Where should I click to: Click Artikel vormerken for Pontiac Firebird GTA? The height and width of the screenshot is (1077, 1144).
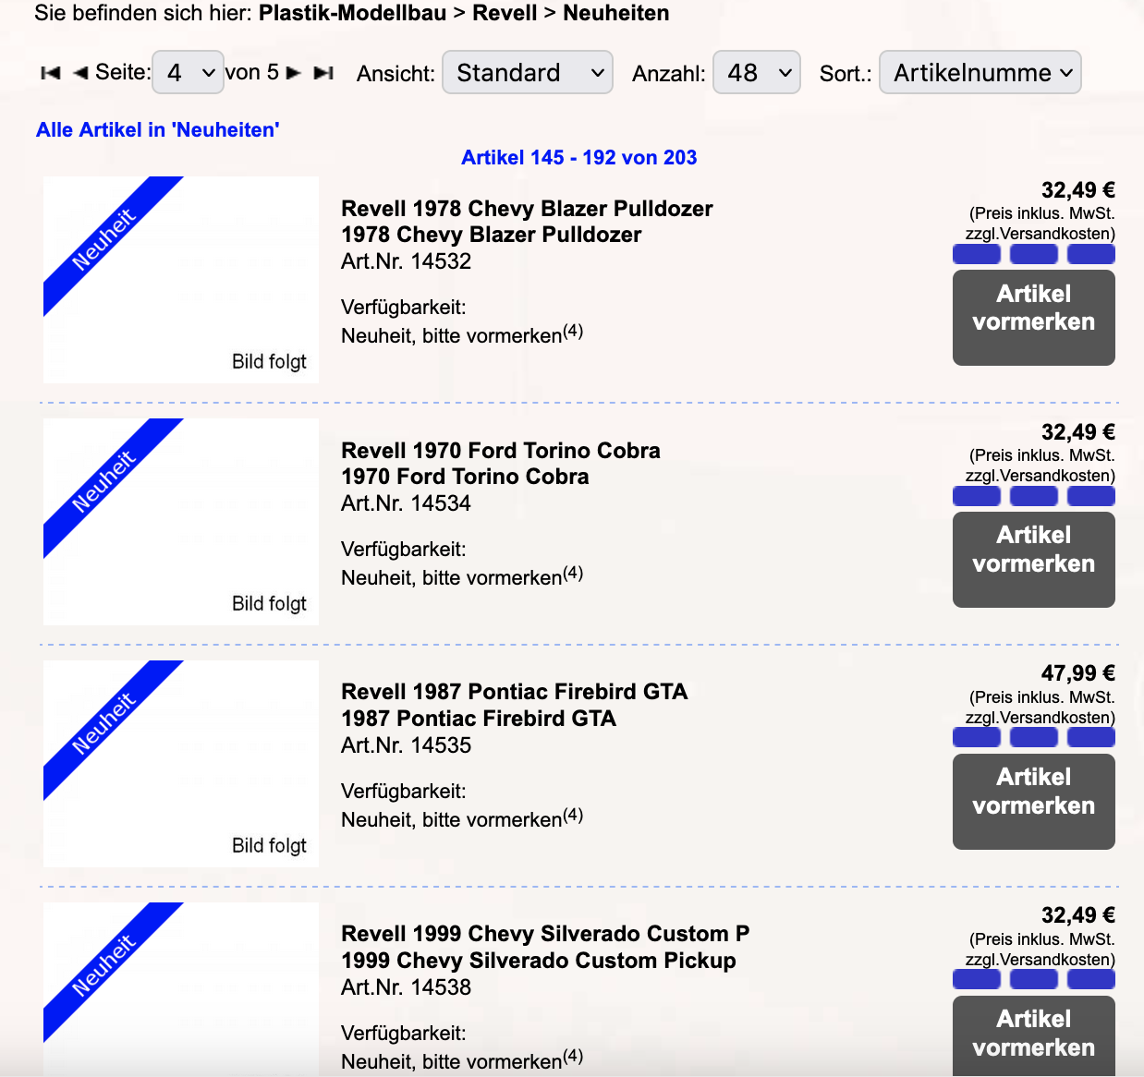(x=1033, y=802)
